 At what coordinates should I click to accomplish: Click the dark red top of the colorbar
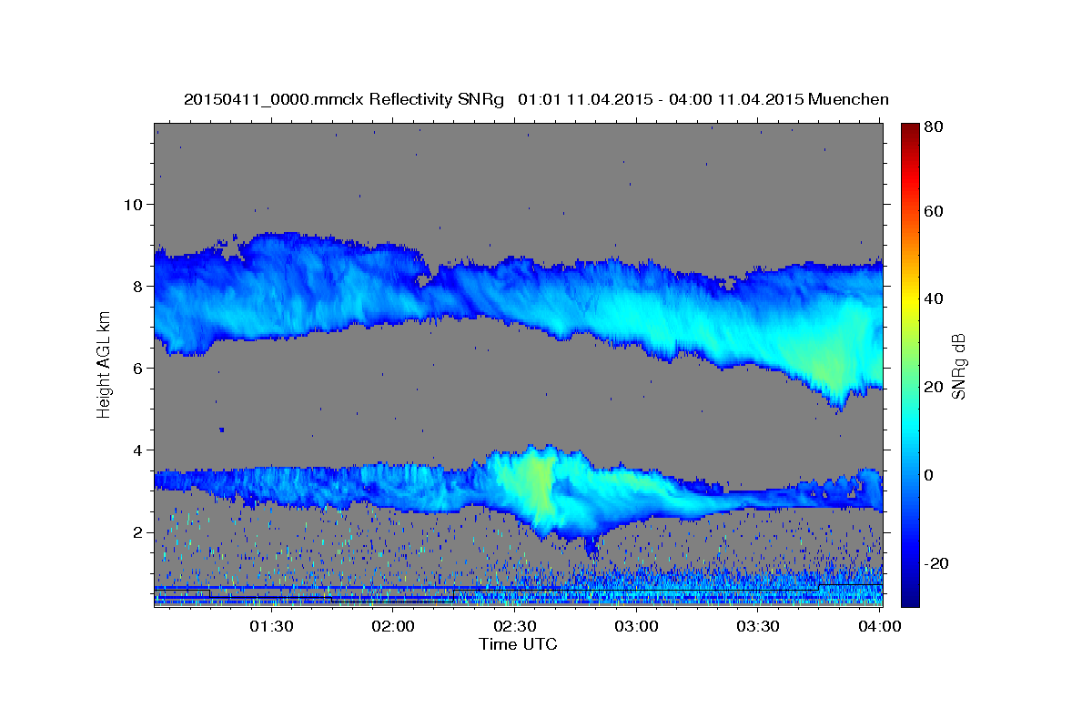click(x=910, y=132)
